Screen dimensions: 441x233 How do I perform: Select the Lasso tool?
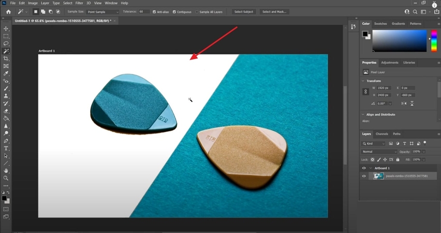pos(6,44)
